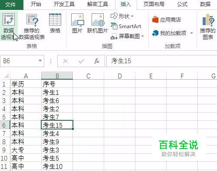Switch to the Home (开始) tab
217x171 pixels.
tap(36, 4)
